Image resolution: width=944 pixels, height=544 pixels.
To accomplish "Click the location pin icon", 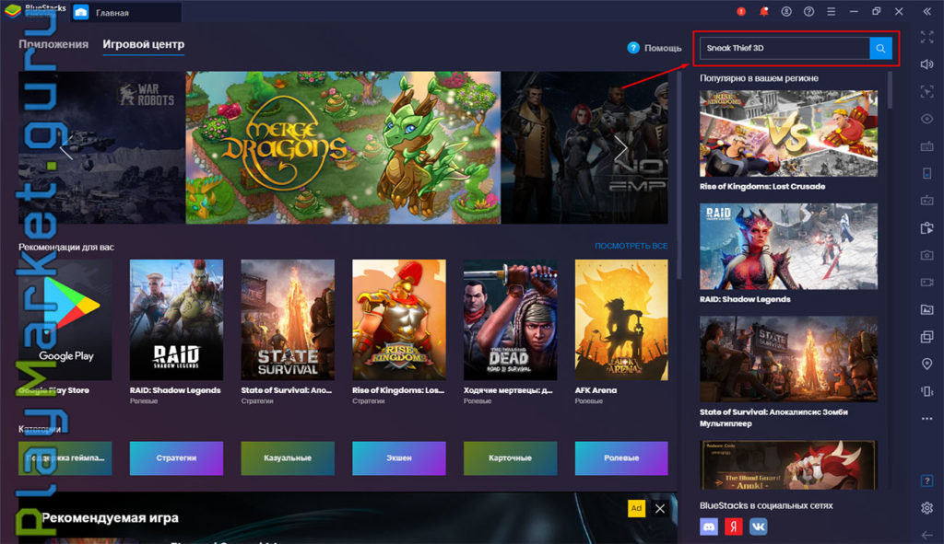I will coord(926,364).
